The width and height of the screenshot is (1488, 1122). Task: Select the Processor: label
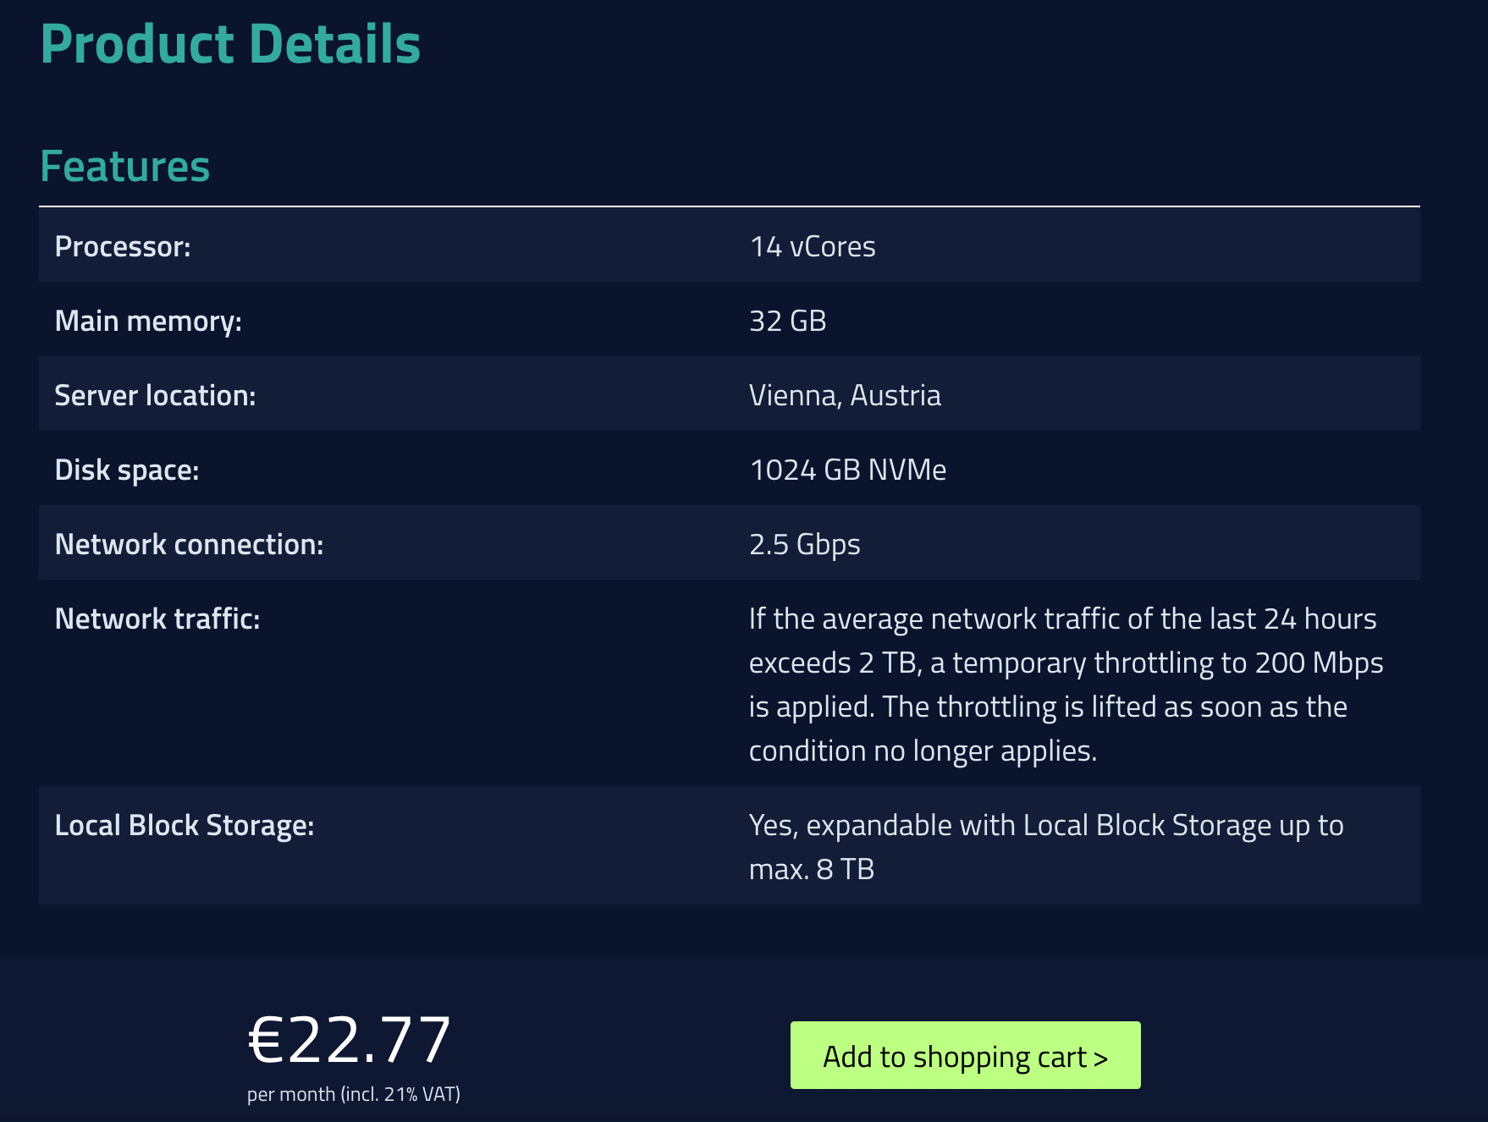click(123, 246)
